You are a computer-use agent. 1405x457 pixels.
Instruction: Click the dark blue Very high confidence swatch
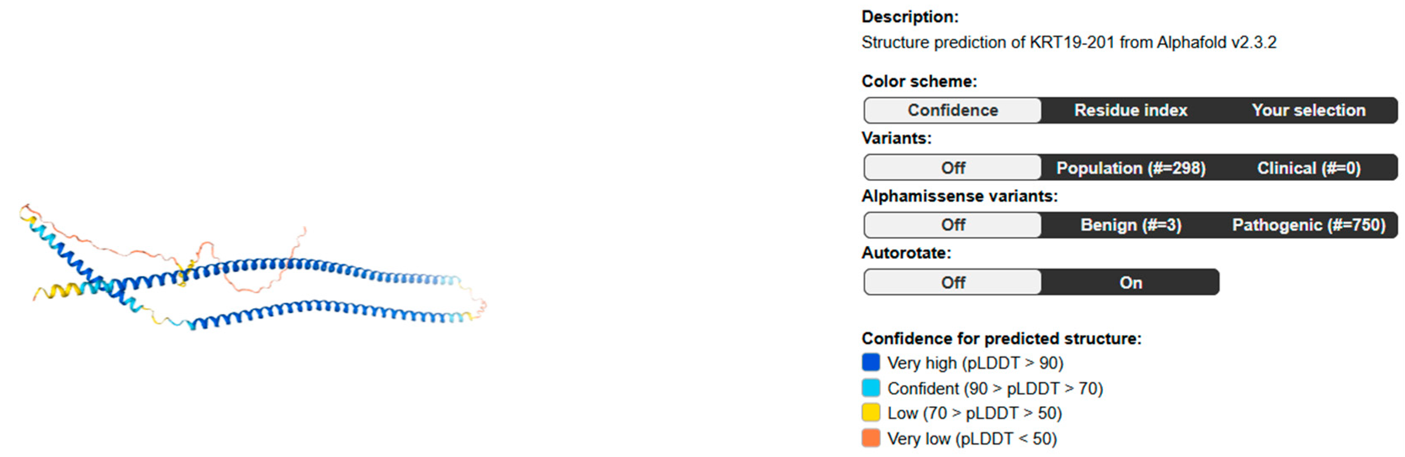[870, 363]
